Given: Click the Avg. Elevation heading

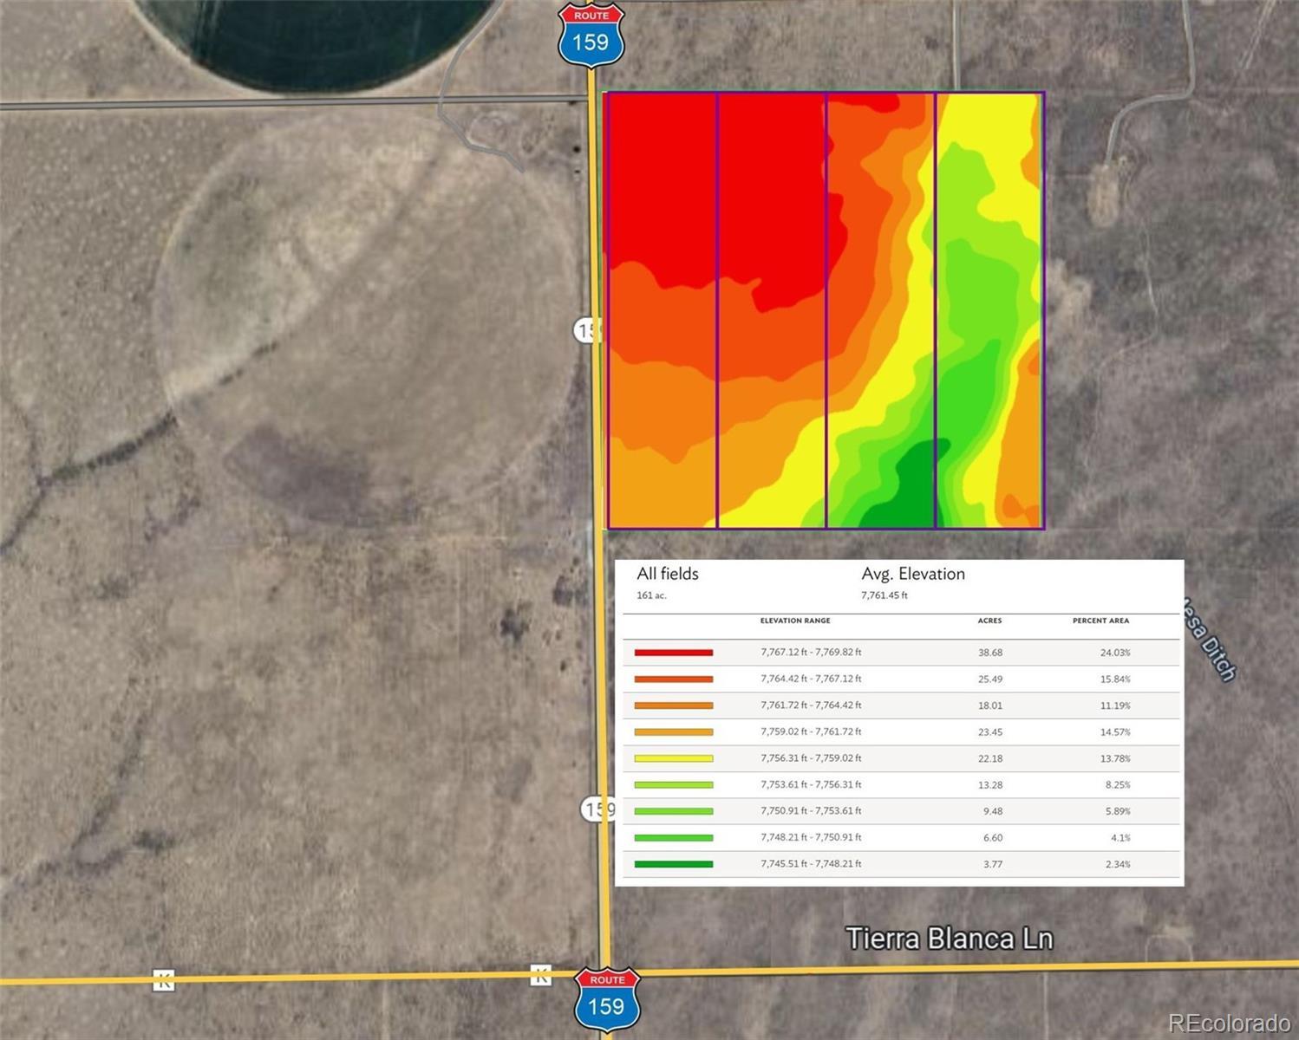Looking at the screenshot, I should pos(912,574).
